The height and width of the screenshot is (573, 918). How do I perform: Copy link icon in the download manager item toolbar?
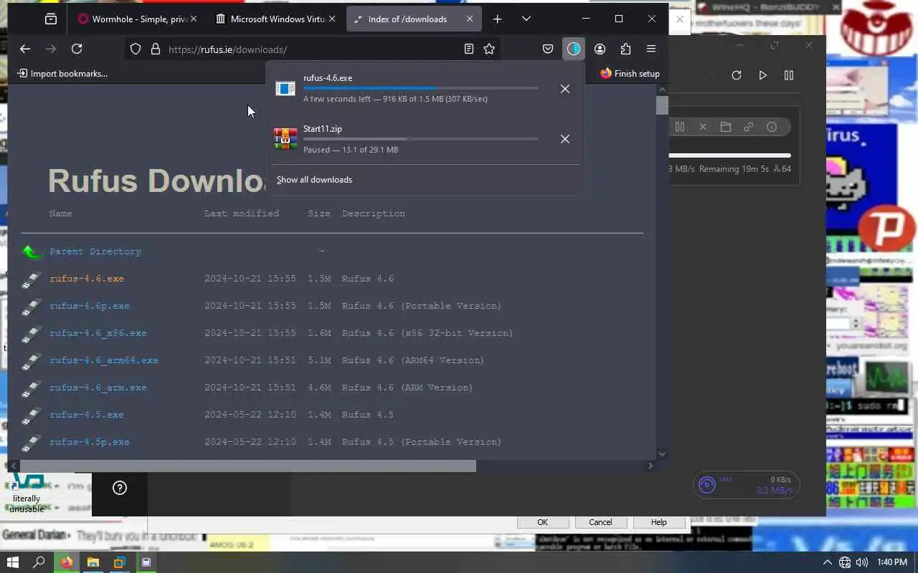(x=749, y=127)
